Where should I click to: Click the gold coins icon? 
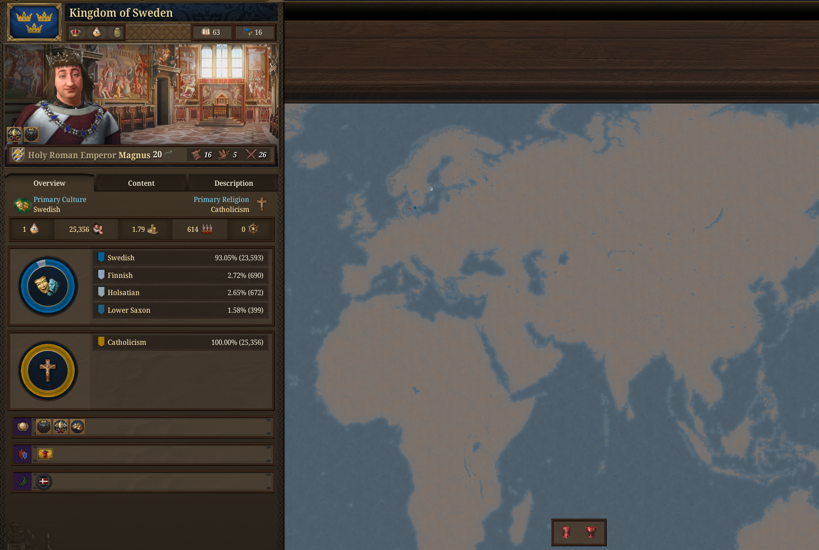point(152,229)
